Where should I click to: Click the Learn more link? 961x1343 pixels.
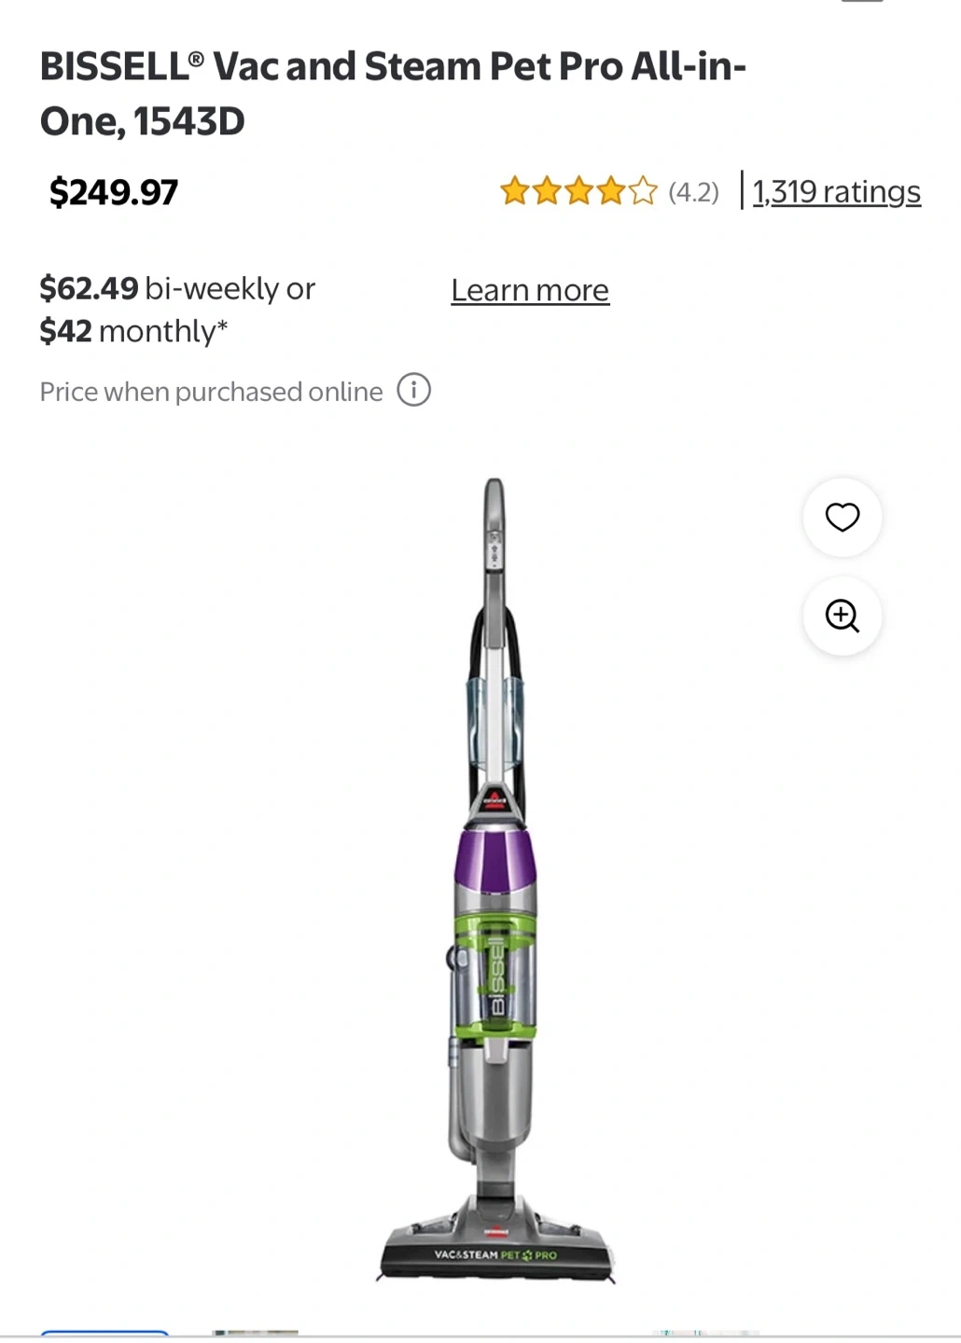click(x=530, y=290)
